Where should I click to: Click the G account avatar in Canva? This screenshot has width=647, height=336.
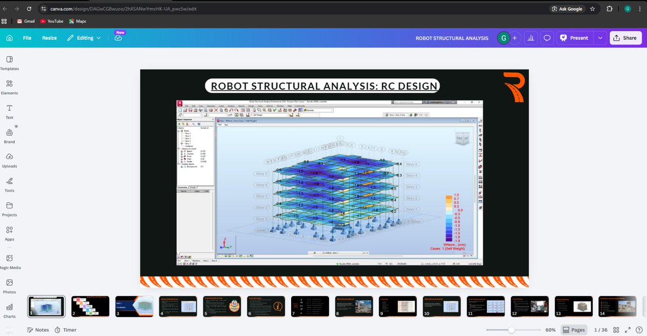[504, 38]
